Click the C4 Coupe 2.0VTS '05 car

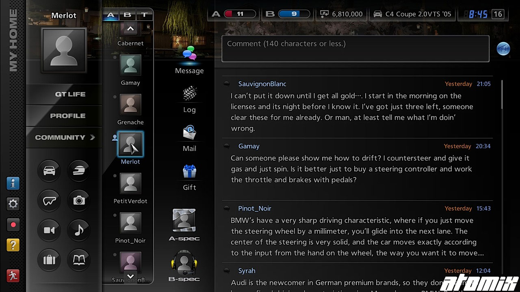coord(412,14)
